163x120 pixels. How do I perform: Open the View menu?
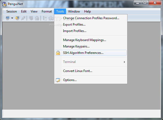pyautogui.click(x=34, y=11)
